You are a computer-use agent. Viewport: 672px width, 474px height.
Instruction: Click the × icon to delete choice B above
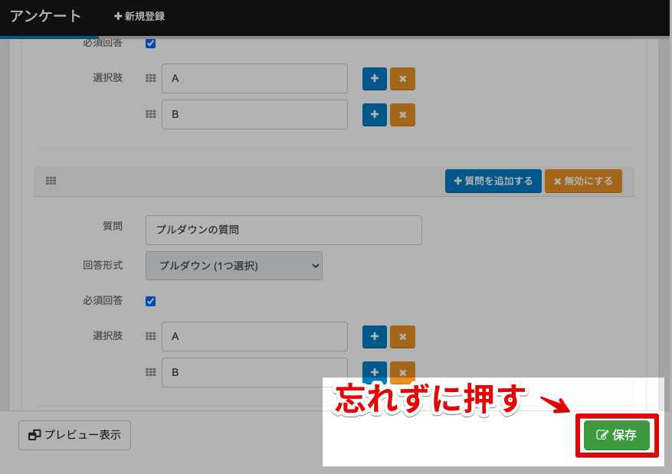[402, 114]
